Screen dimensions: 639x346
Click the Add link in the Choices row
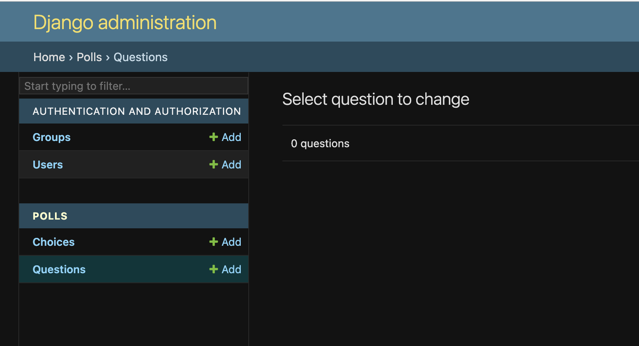pyautogui.click(x=225, y=242)
